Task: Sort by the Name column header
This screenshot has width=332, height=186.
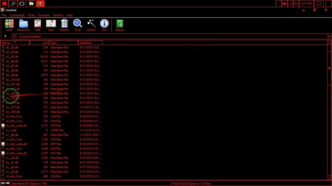Action: click(x=15, y=43)
